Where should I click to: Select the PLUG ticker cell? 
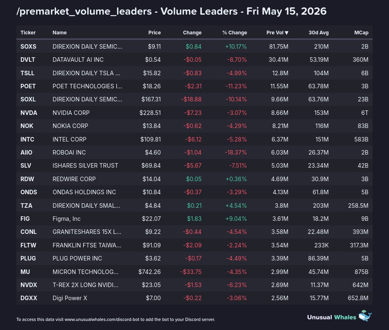[x=28, y=258]
